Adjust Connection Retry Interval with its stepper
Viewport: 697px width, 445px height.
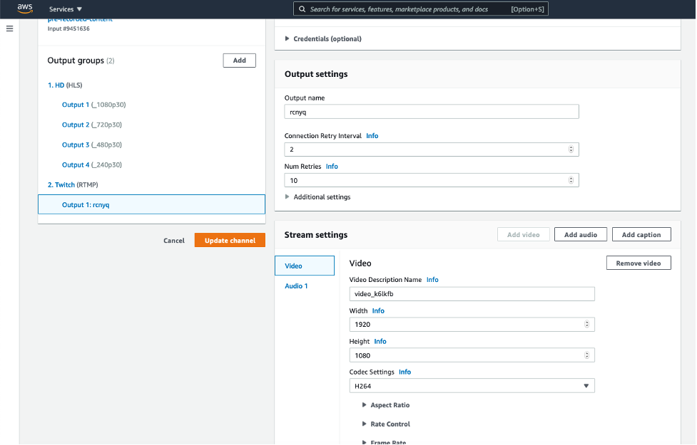571,149
